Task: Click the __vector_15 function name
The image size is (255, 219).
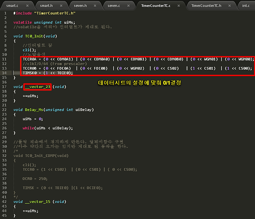Action: (x=38, y=202)
